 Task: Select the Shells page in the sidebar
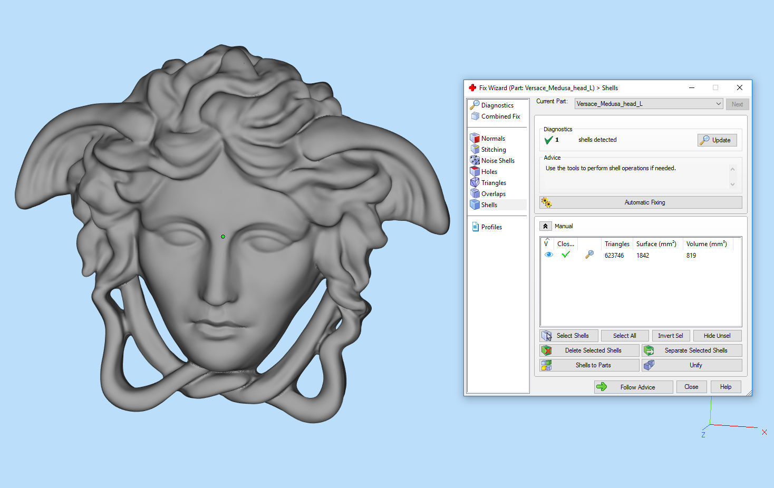(x=489, y=205)
